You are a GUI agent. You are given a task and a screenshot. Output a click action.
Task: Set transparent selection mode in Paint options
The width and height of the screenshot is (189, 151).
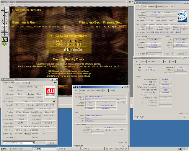tap(5, 44)
